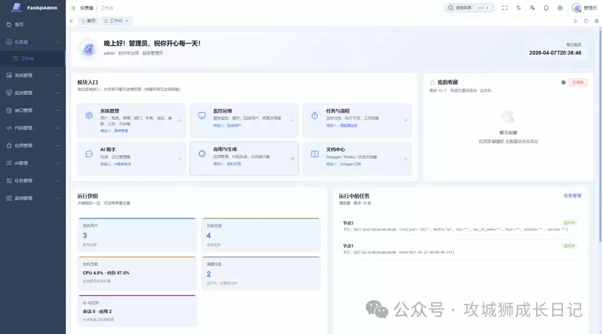The height and width of the screenshot is (334, 602).
Task: Open the settings icon beside the bell
Action: pos(560,8)
